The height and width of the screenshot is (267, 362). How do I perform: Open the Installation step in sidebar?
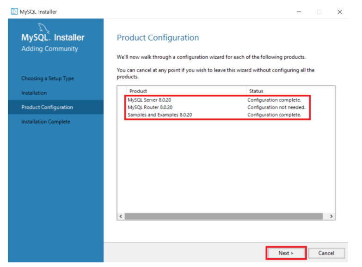click(34, 93)
